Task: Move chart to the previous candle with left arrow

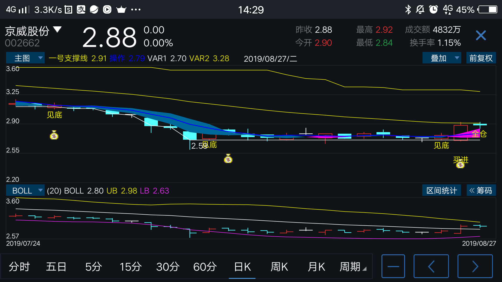Action: click(x=431, y=266)
